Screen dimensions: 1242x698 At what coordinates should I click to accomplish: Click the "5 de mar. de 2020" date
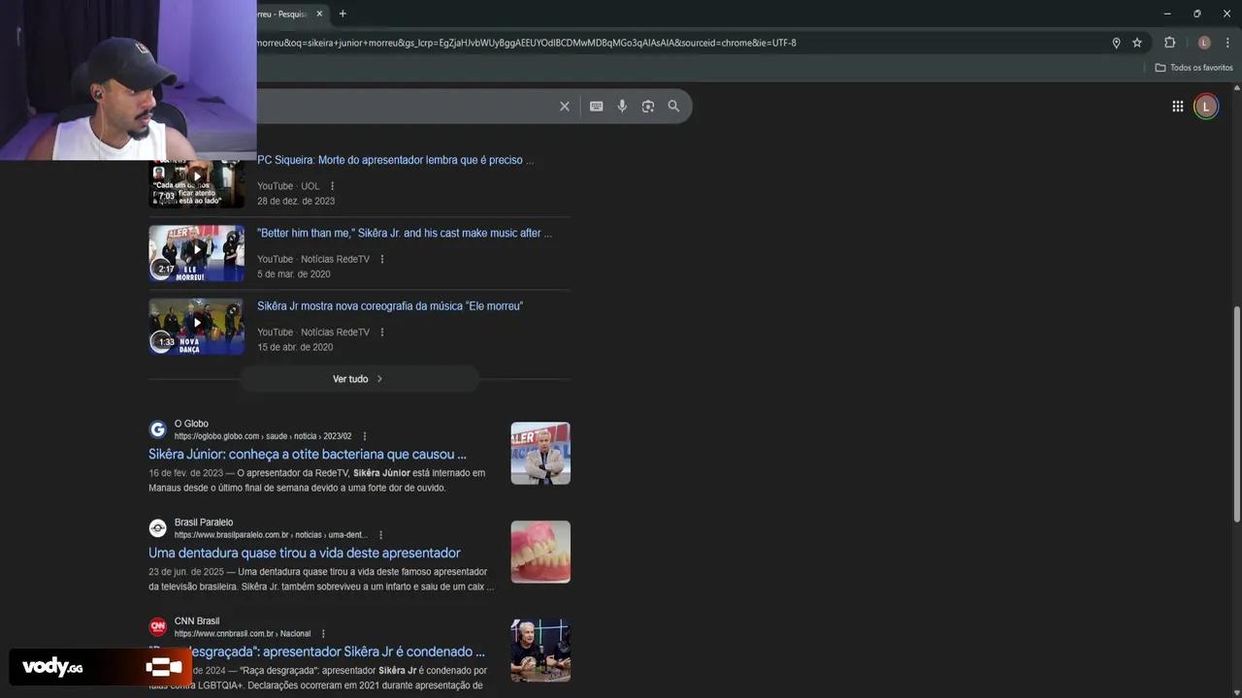294,274
